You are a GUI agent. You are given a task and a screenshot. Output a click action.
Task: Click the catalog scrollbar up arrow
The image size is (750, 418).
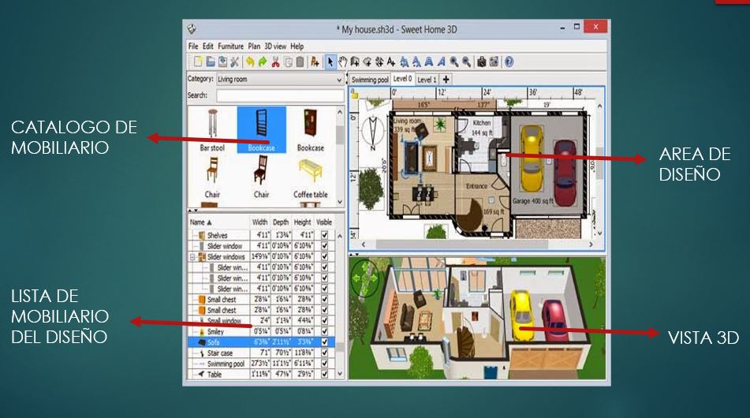[x=340, y=112]
